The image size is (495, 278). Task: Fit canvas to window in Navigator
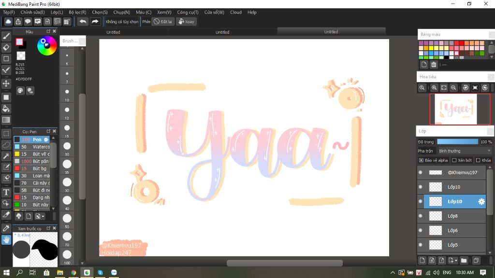pyautogui.click(x=444, y=88)
